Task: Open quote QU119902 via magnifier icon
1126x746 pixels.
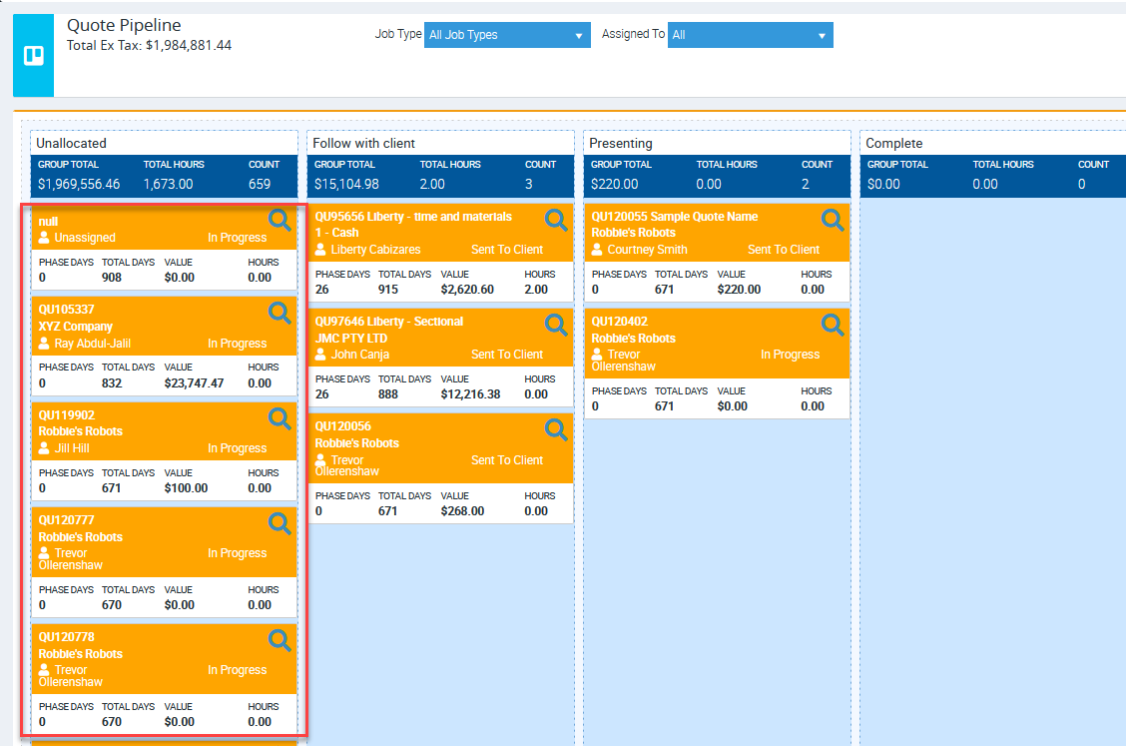Action: (x=281, y=418)
